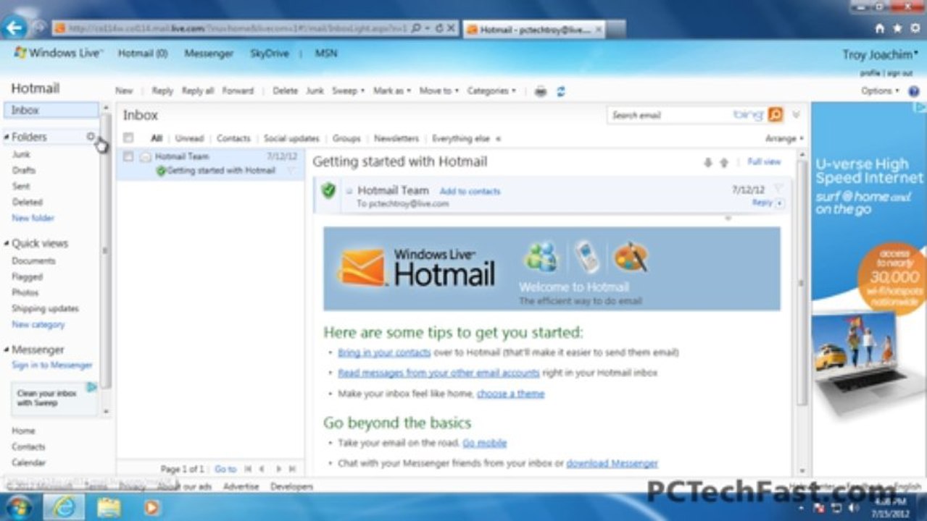Open the Sweep dropdown
This screenshot has width=927, height=521.
pyautogui.click(x=349, y=91)
